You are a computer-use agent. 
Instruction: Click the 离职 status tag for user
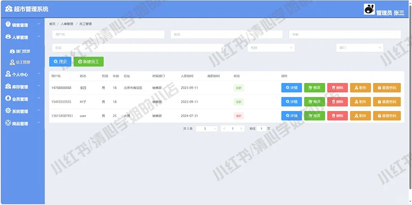(239, 115)
